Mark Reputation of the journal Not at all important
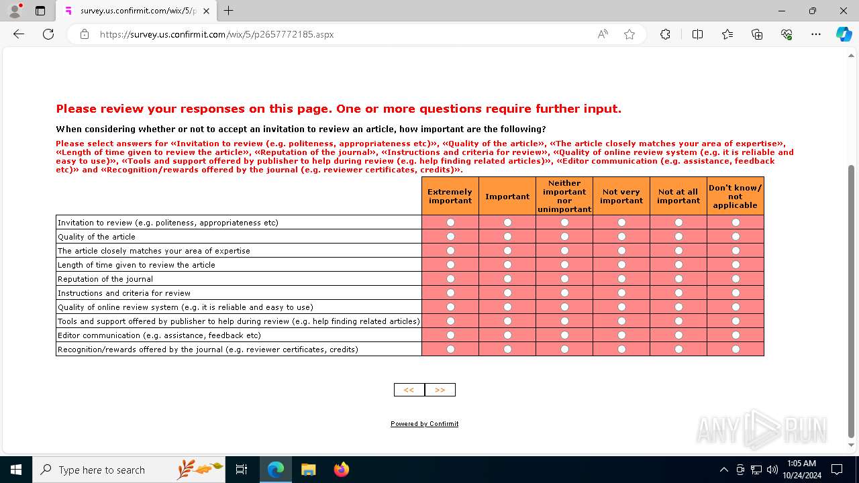The width and height of the screenshot is (859, 483). [x=678, y=278]
